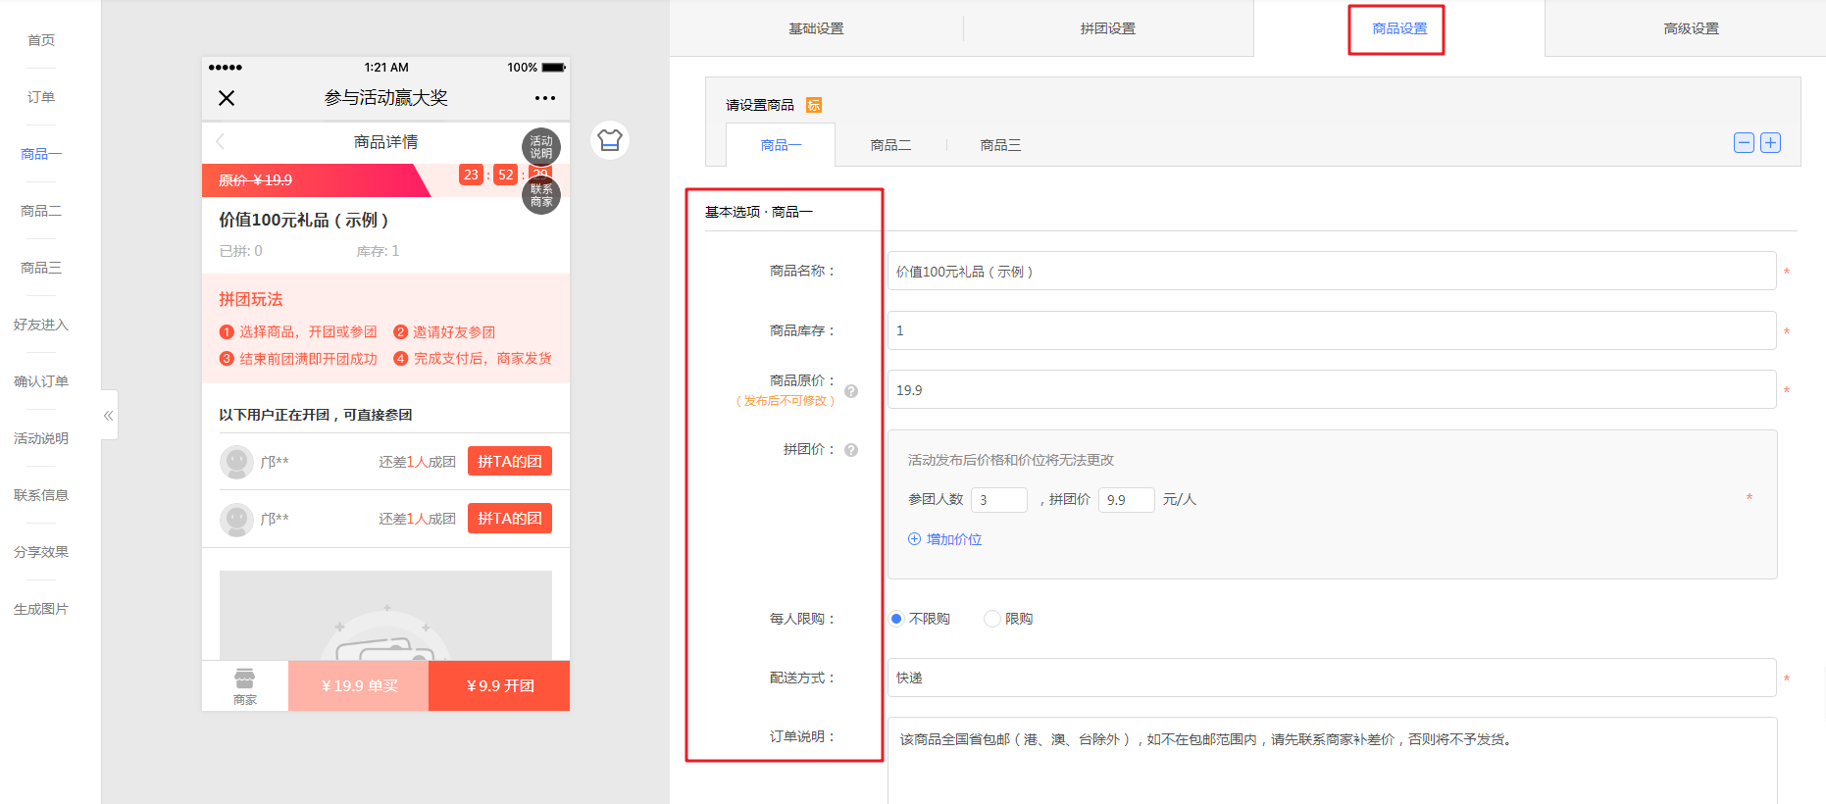Click first 拼TA的团 button in preview
This screenshot has width=1826, height=804.
point(510,461)
